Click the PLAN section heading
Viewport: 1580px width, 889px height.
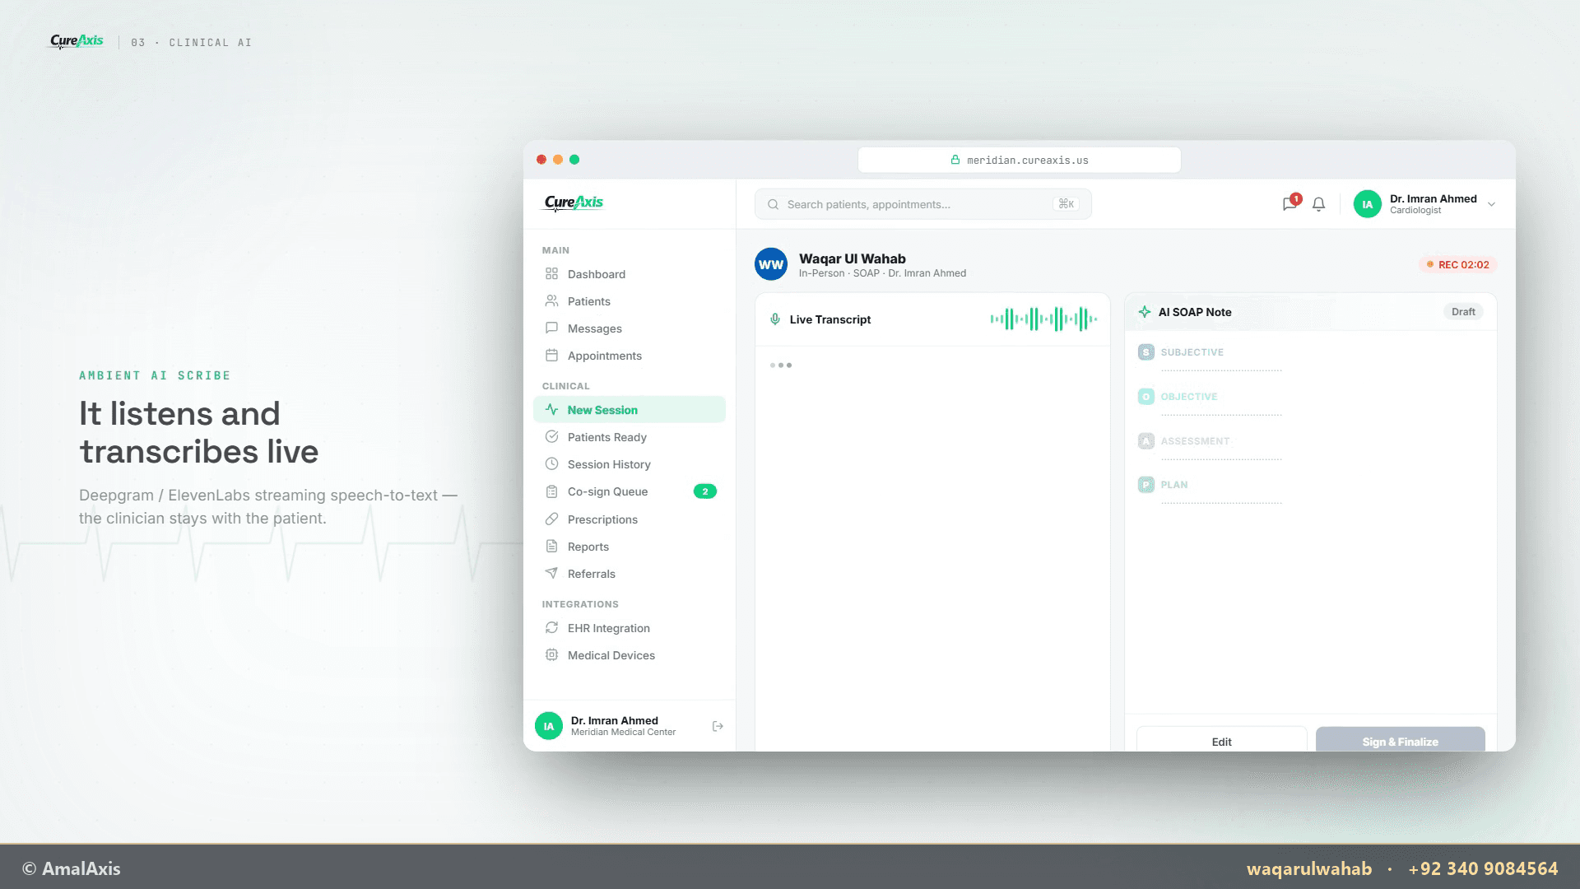[1174, 485]
